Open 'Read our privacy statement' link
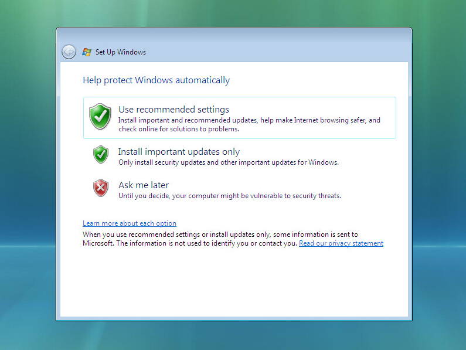The image size is (466, 350). [x=341, y=243]
